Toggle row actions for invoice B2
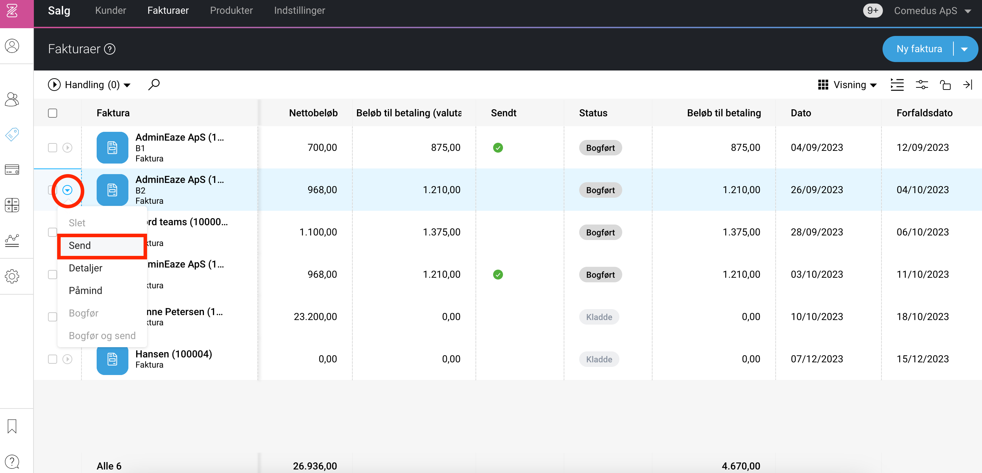The image size is (982, 473). (x=67, y=190)
